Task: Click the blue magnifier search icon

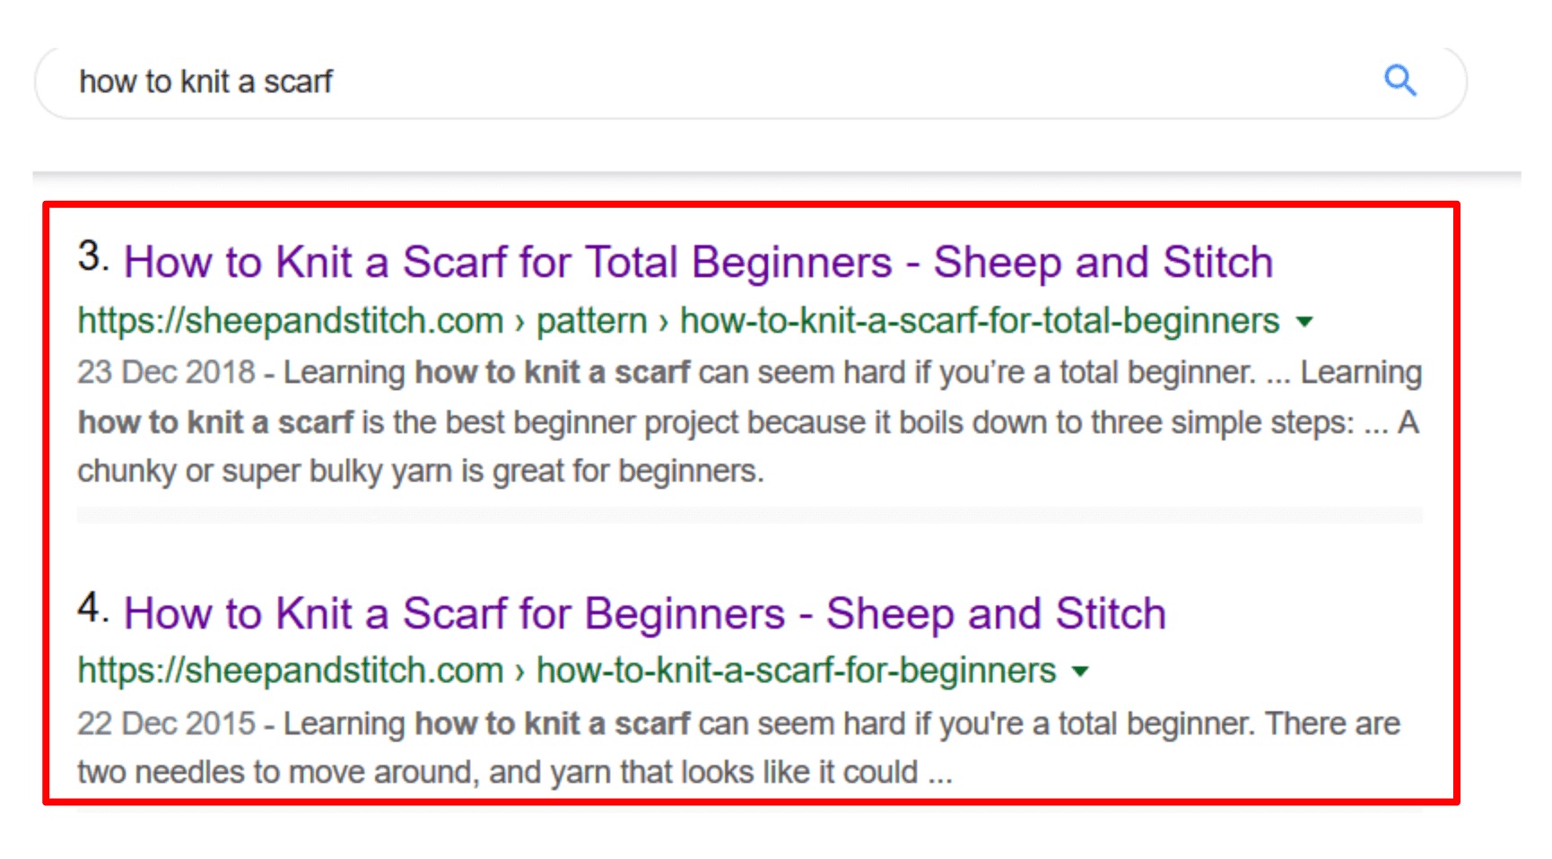Action: tap(1399, 81)
